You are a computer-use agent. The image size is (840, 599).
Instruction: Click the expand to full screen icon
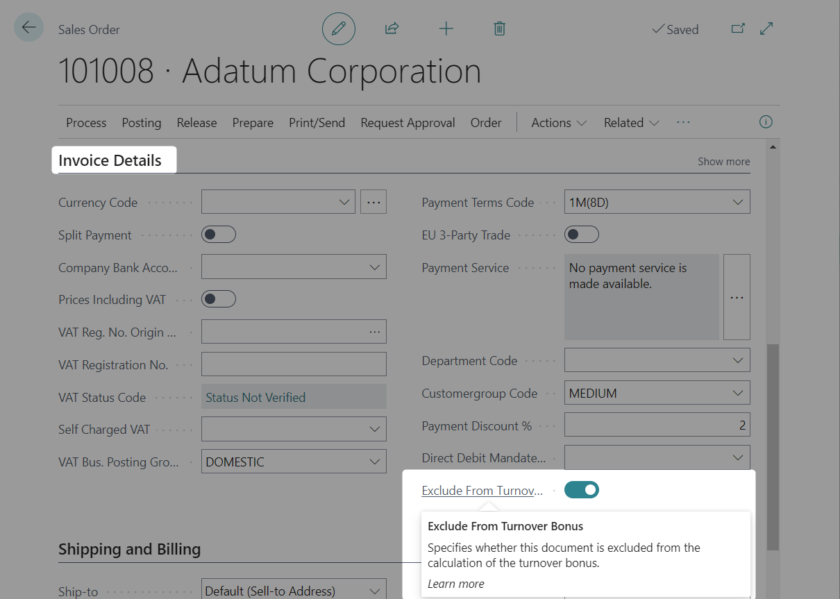[x=766, y=29]
